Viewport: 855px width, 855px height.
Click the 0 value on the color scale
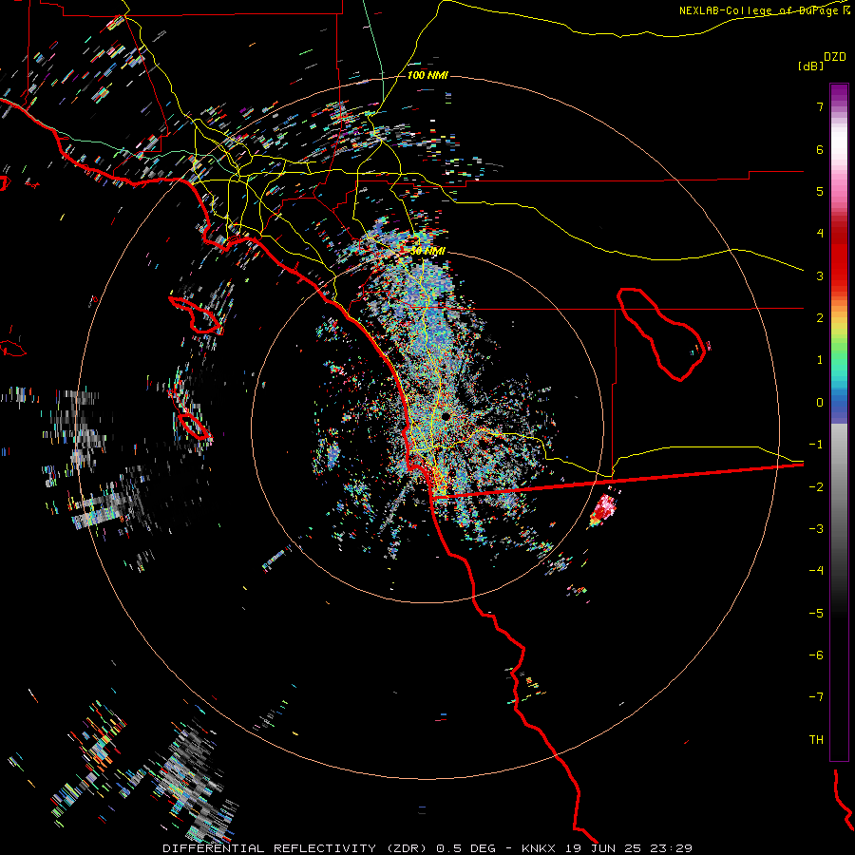[x=820, y=403]
